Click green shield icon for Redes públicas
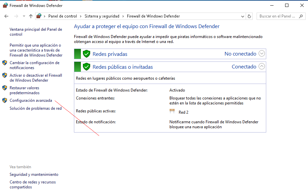Viewport: 308px width, 194px height. coord(87,67)
